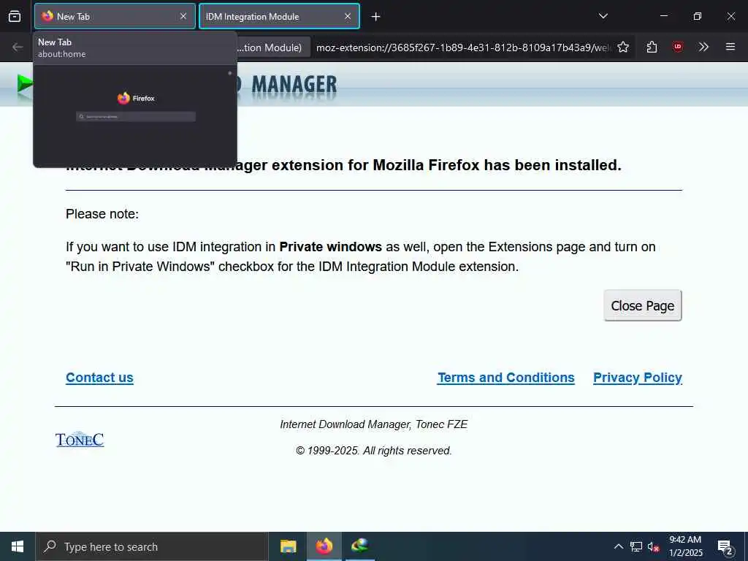Open a new tab with plus button
This screenshot has width=748, height=561.
coord(376,17)
